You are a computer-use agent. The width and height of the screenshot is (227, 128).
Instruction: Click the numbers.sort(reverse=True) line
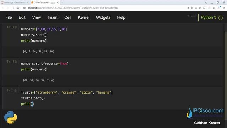(45, 64)
